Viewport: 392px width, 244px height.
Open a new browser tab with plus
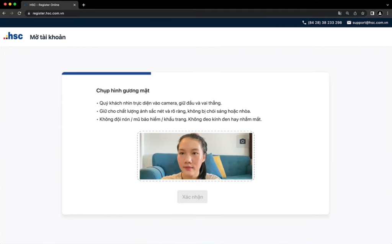83,5
